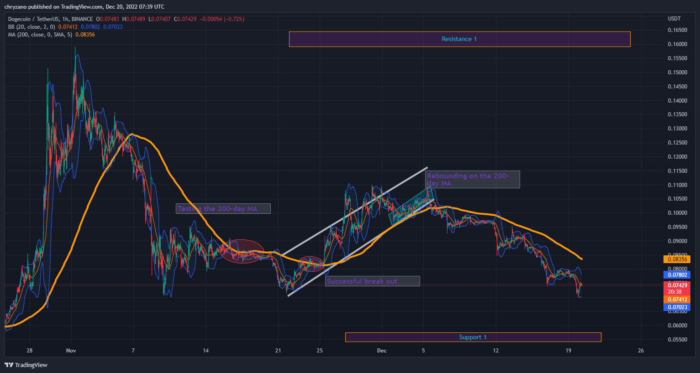Click the '26' date on time axis
This screenshot has width=700, height=373.
(641, 351)
